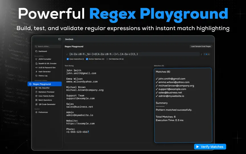The width and height of the screenshot is (246, 154).
Task: Open History Log via its clock icon
Action: coord(36,76)
